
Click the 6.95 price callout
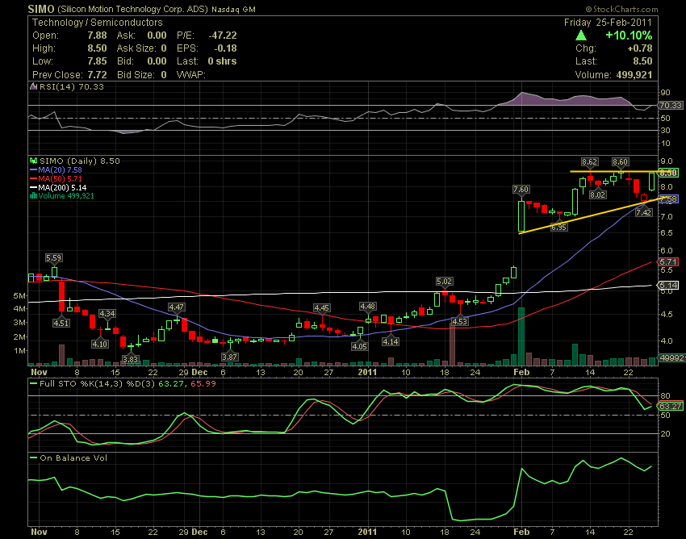click(x=558, y=227)
